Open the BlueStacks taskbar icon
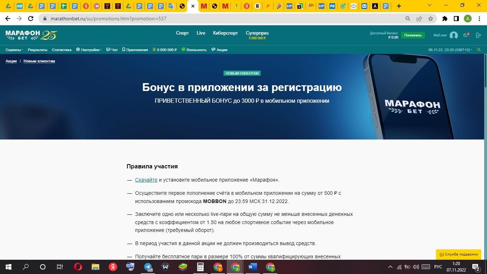The width and height of the screenshot is (487, 274). pos(183,267)
